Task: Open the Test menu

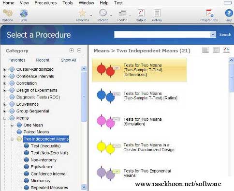Action: click(x=118, y=3)
